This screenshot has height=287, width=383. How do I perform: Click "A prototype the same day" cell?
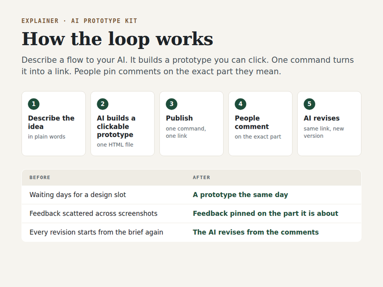240,195
